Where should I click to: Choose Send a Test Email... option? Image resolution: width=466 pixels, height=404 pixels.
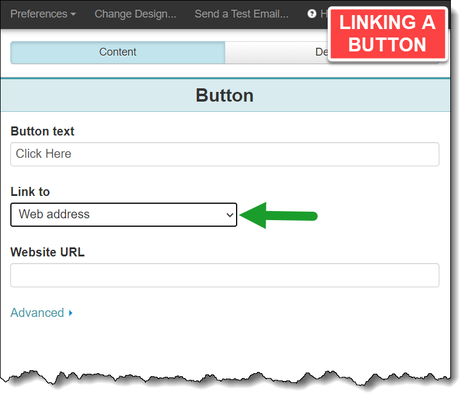point(241,14)
